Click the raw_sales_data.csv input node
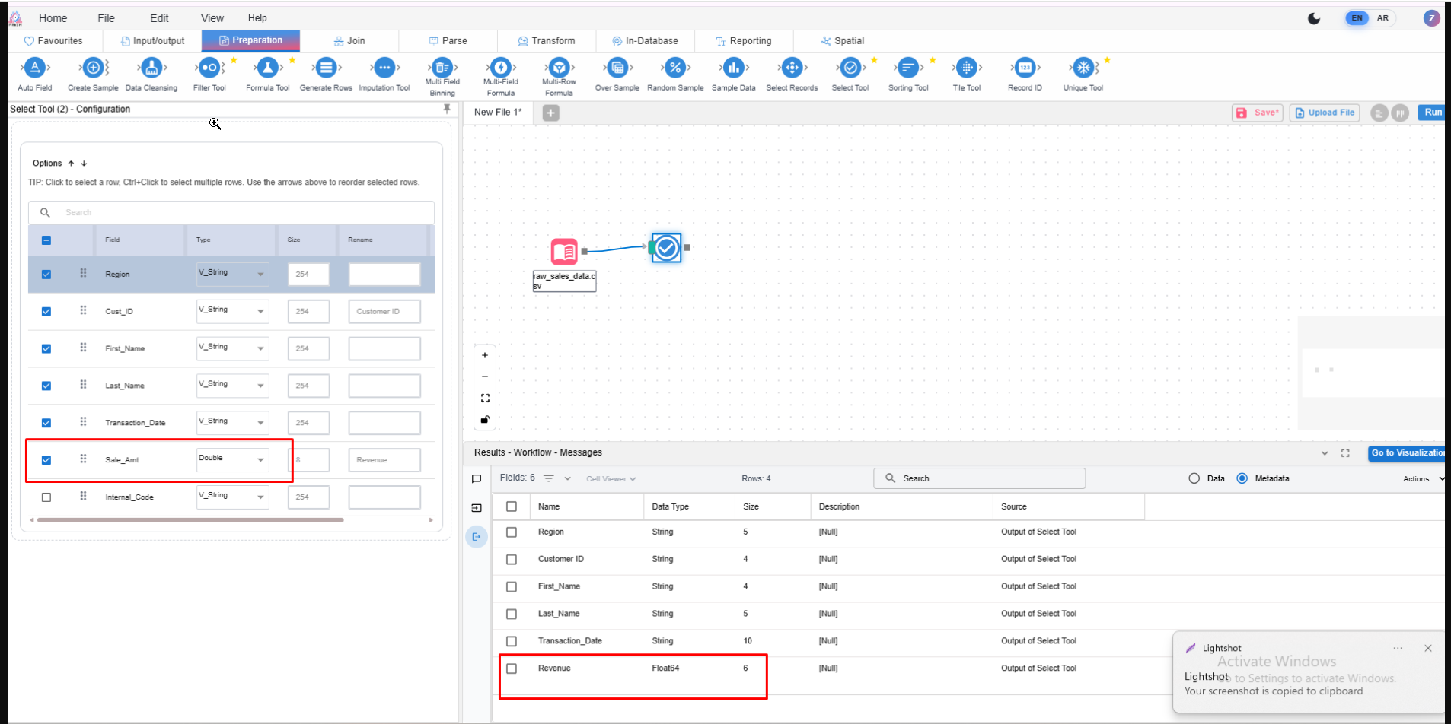 pyautogui.click(x=564, y=252)
